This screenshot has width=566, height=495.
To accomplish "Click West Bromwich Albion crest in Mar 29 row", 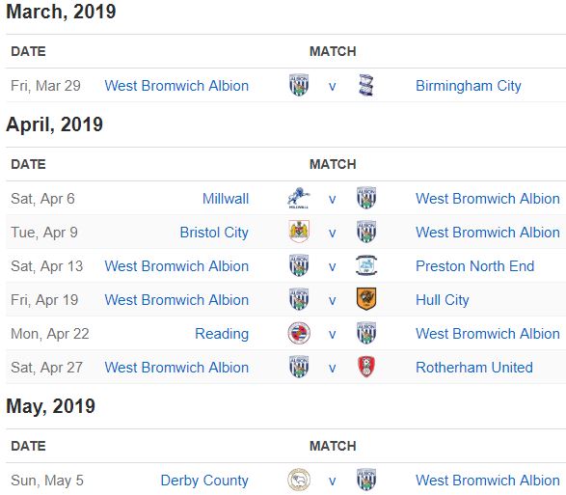I will click(x=299, y=85).
